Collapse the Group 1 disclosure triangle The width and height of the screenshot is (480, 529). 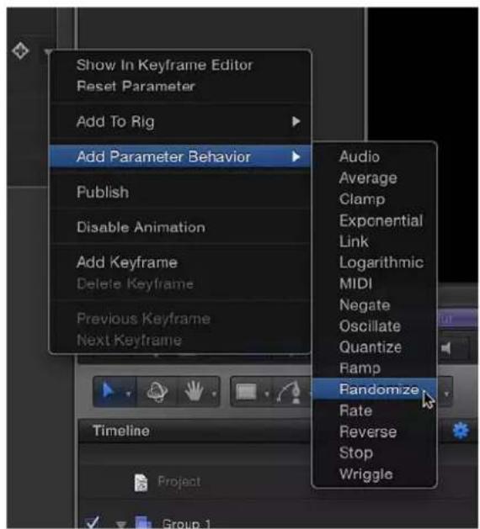coord(120,524)
